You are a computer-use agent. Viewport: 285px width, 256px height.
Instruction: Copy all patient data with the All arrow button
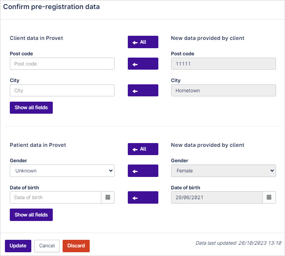(143, 149)
